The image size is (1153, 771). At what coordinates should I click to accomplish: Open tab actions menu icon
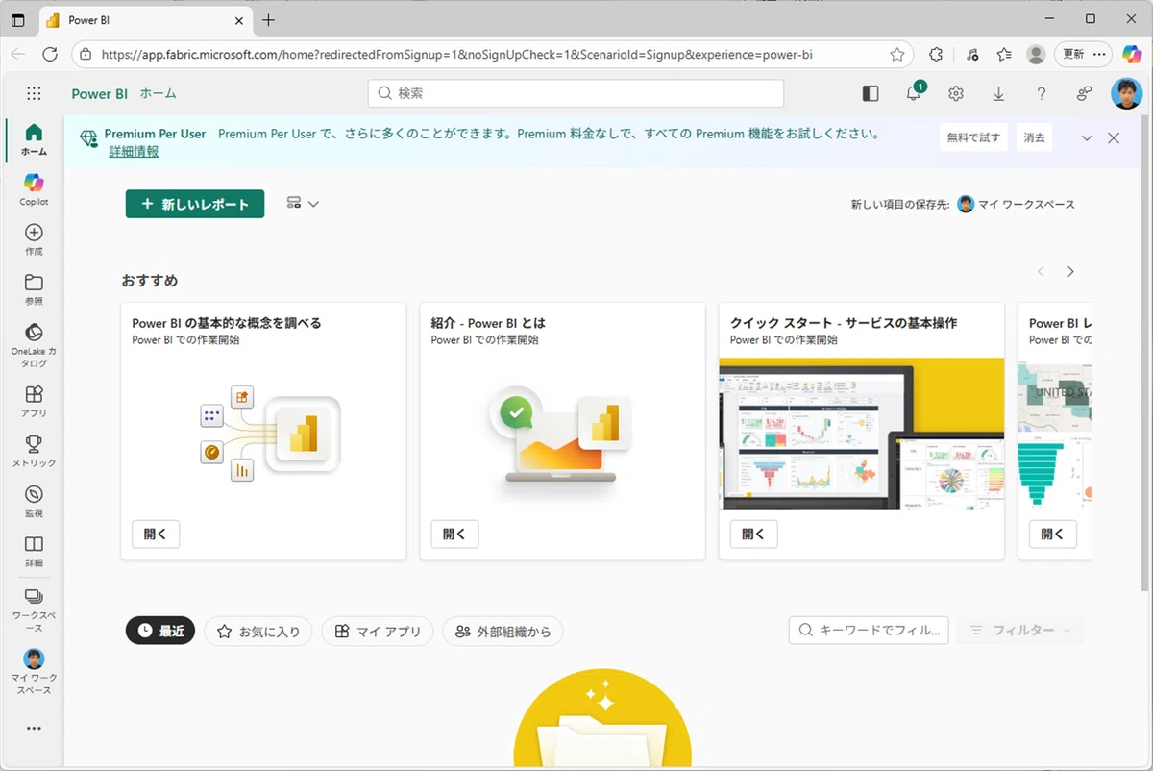[17, 20]
